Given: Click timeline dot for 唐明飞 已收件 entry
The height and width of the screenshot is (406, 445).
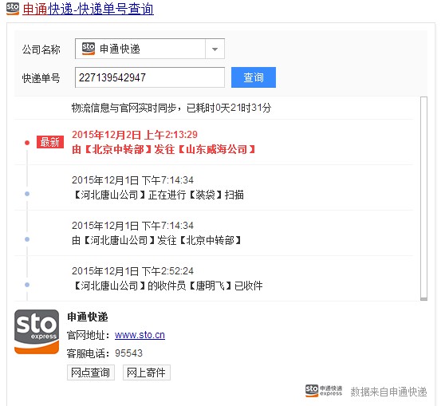Looking at the screenshot, I should (27, 285).
